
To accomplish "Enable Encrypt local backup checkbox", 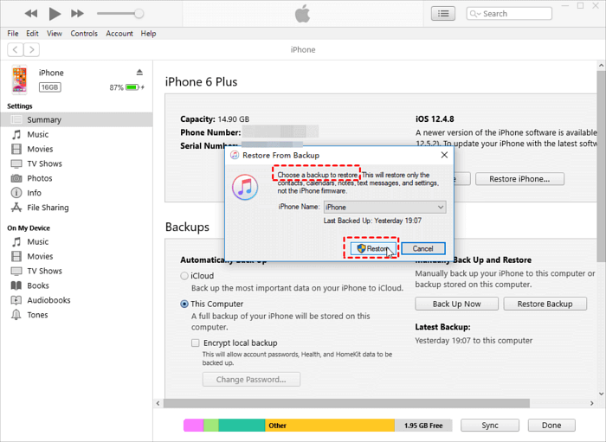I will (x=196, y=343).
